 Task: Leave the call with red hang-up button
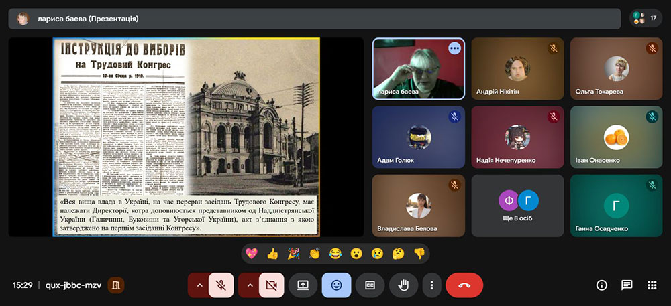point(464,285)
